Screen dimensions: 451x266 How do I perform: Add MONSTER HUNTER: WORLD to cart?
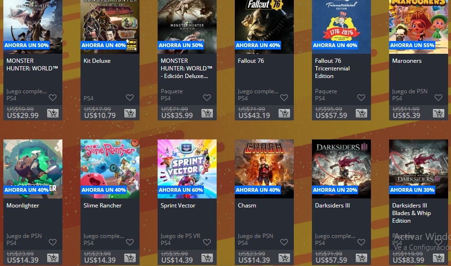click(x=53, y=113)
